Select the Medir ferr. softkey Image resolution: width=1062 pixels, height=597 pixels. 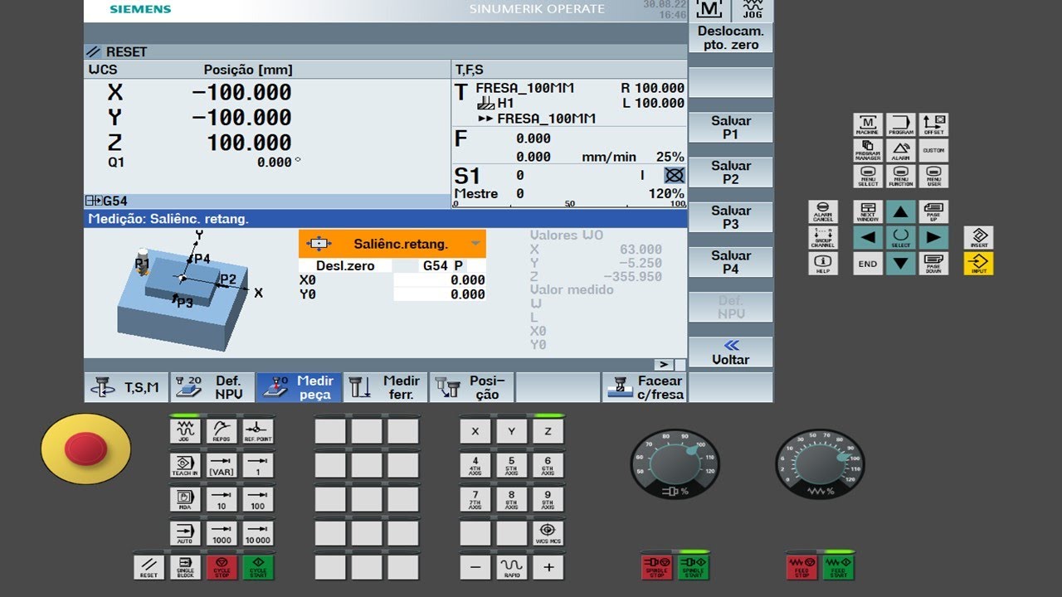[385, 387]
